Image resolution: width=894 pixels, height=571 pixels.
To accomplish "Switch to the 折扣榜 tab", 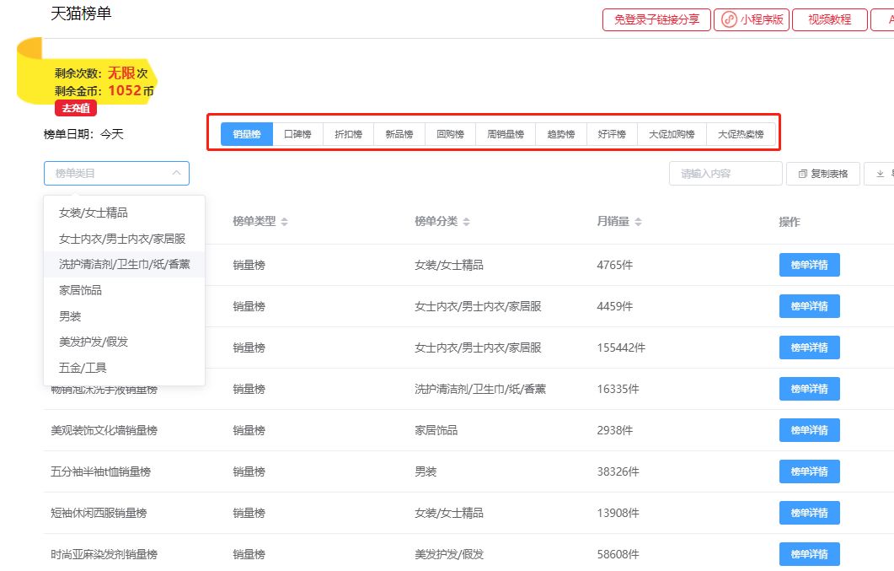I will [x=348, y=133].
